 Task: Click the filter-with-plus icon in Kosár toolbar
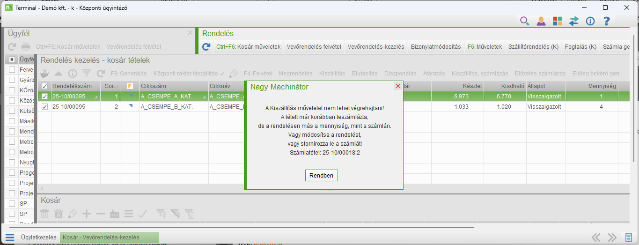click(x=190, y=214)
